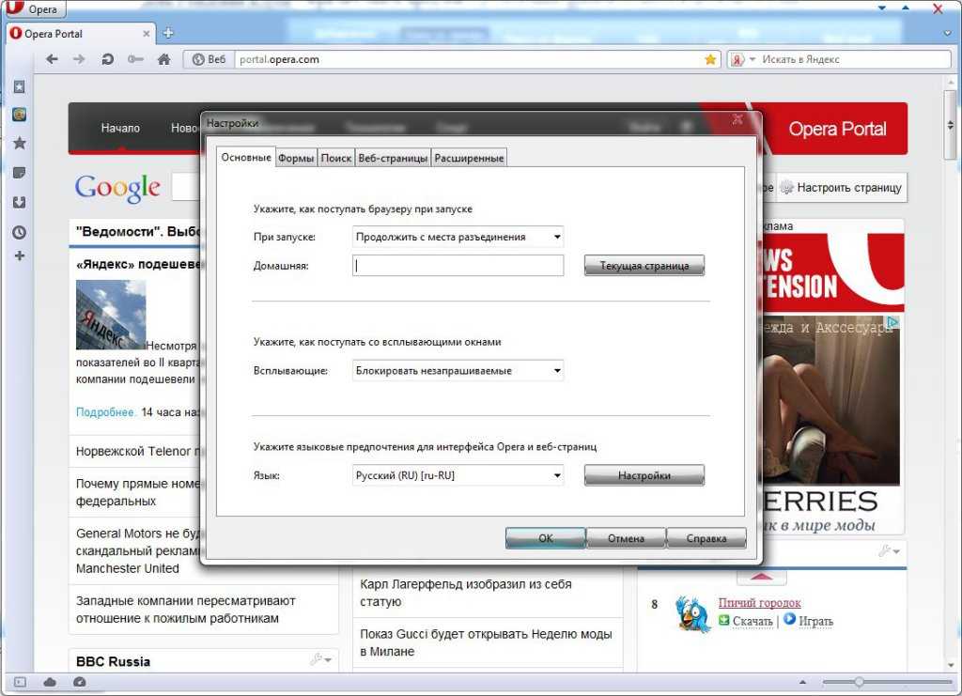The image size is (962, 696).
Task: Switch to the Формы tab
Action: [296, 158]
